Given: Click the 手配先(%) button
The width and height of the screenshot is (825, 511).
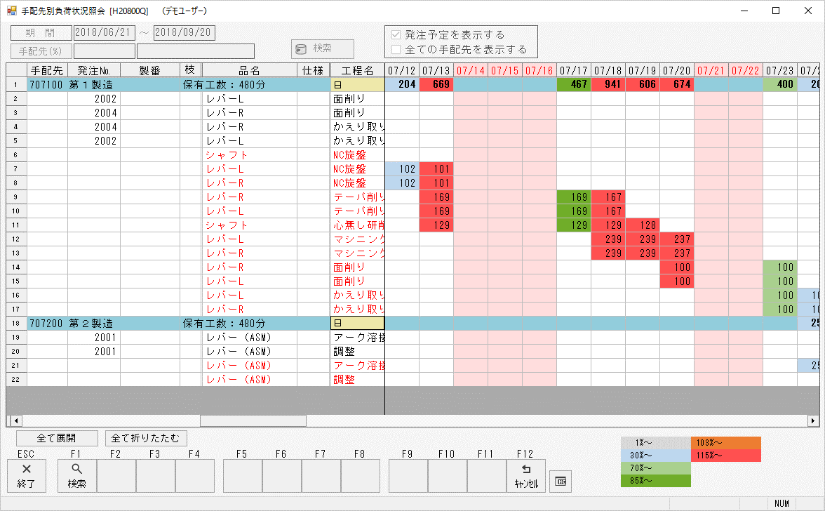Looking at the screenshot, I should click(x=41, y=51).
